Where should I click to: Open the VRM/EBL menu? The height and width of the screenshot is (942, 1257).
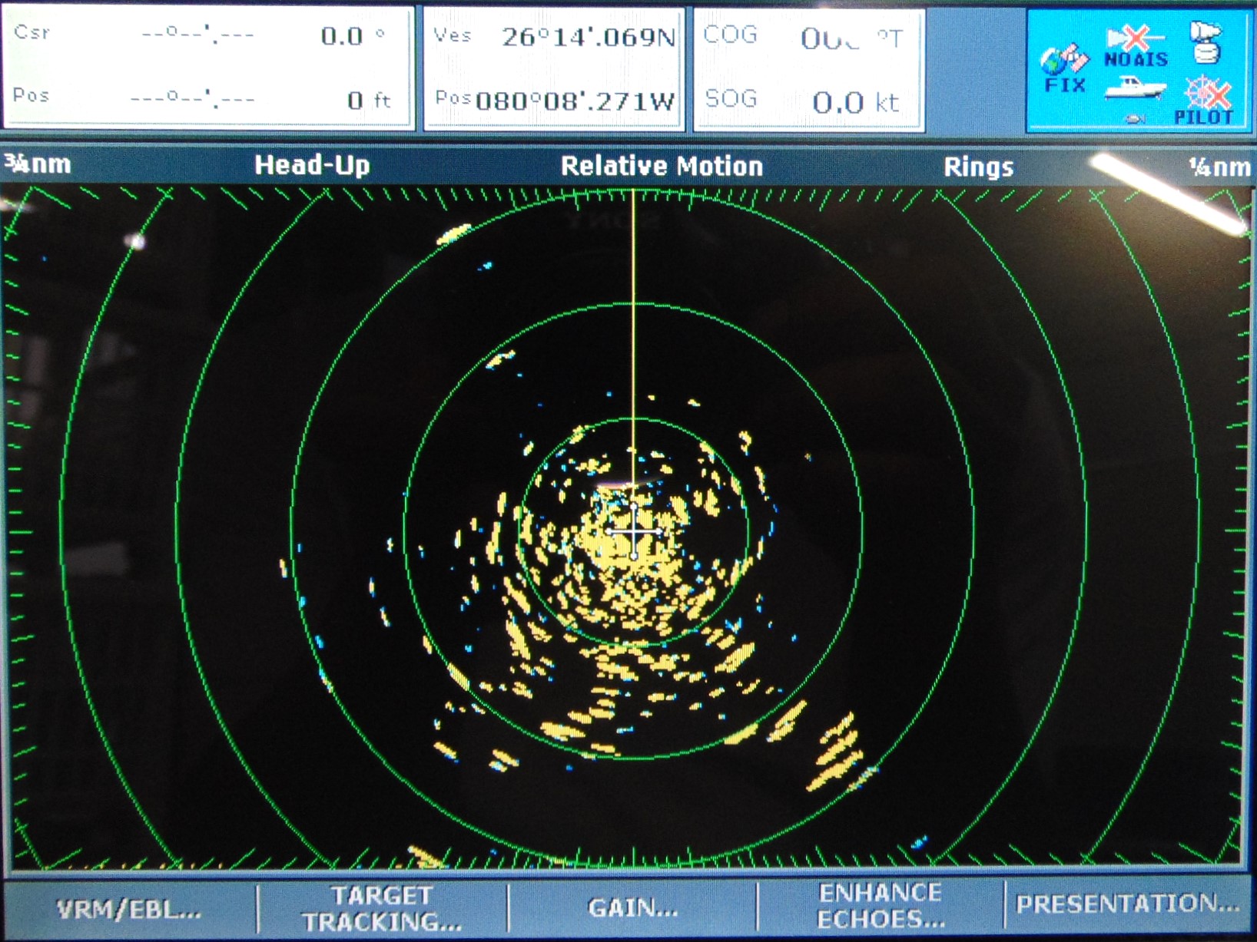[x=129, y=909]
